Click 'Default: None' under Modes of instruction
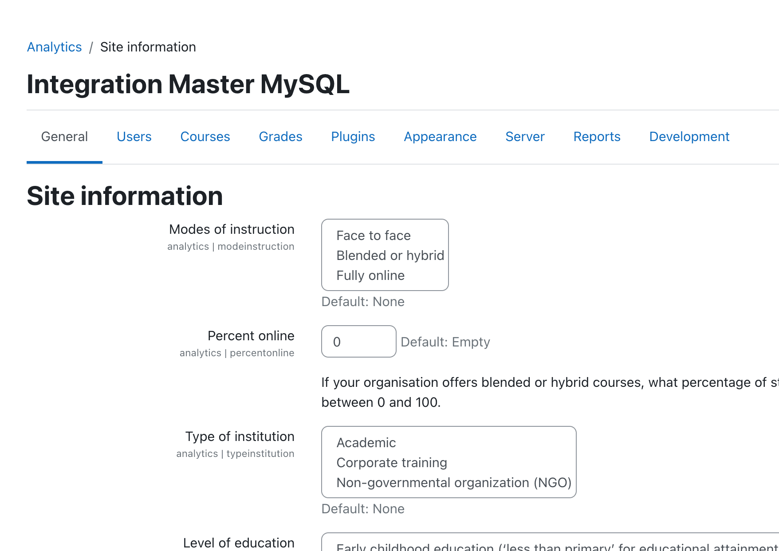This screenshot has width=779, height=551. click(363, 302)
